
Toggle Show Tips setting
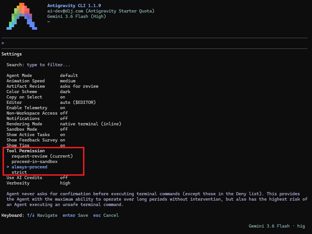point(36,145)
